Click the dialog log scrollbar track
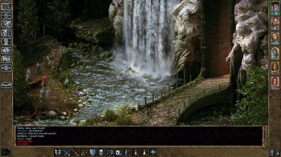Image resolution: width=281 pixels, height=157 pixels. pos(264,135)
